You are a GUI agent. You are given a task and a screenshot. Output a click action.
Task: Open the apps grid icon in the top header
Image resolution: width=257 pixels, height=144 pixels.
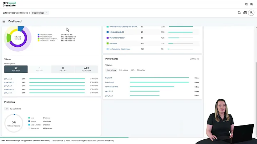[252, 4]
